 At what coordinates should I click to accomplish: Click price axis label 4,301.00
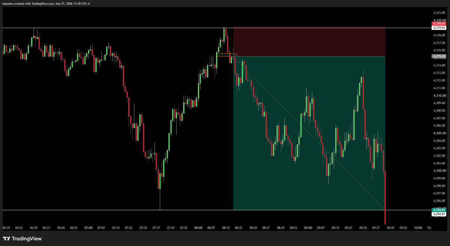pyautogui.click(x=439, y=163)
